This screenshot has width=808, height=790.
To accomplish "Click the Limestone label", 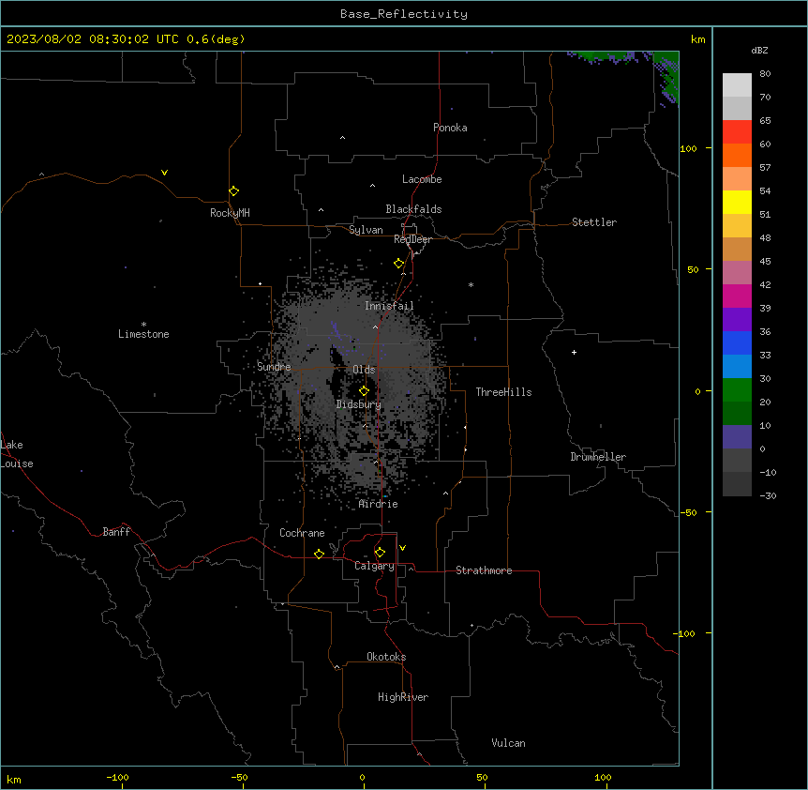I will pos(143,334).
